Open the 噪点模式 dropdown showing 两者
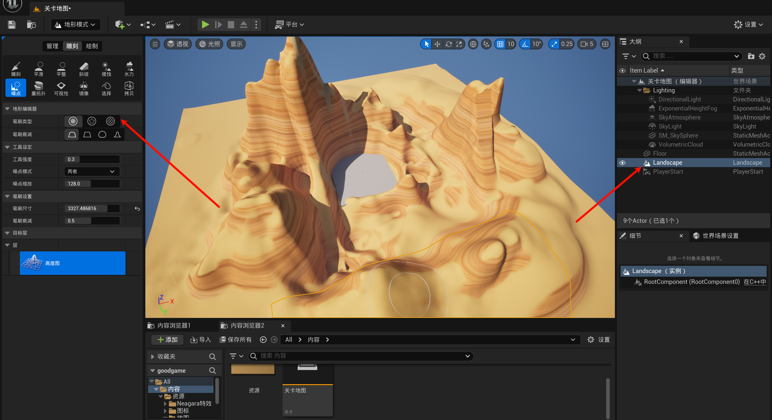The image size is (772, 420). [x=92, y=171]
